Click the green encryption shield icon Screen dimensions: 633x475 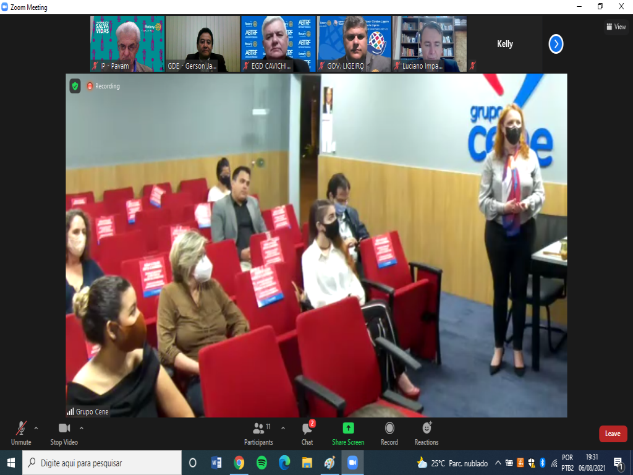click(75, 86)
